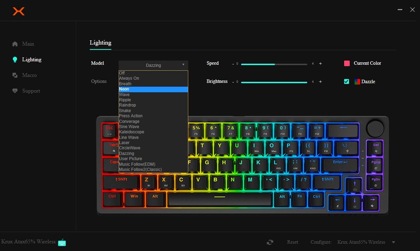
Task: Click the multicolor Dazzle icon
Action: (x=357, y=82)
